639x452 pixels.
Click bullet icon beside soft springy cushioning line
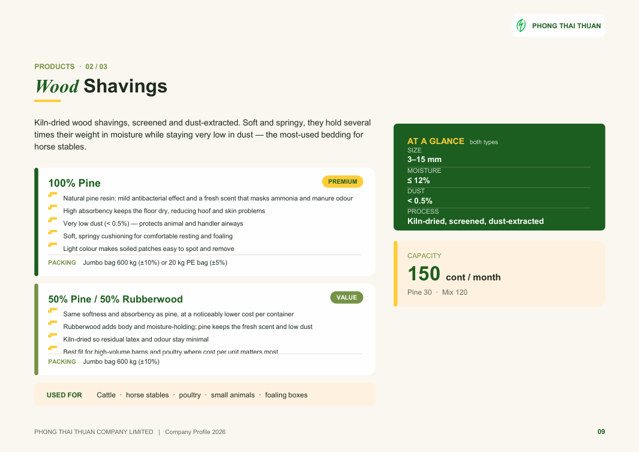coord(53,233)
